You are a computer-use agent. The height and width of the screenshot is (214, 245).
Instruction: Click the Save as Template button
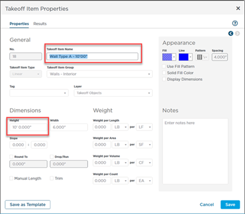28,205
